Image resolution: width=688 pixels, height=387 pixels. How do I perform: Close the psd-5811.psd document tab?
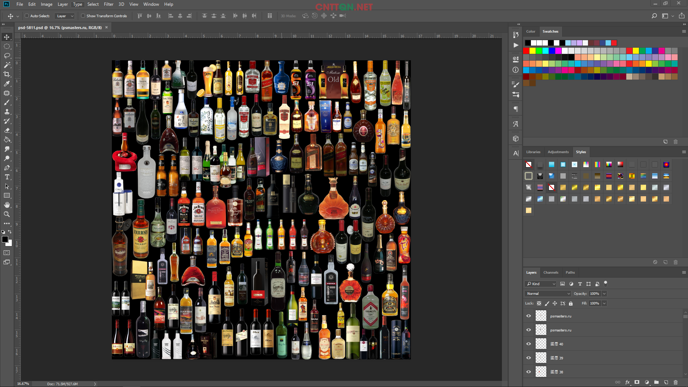click(x=106, y=28)
